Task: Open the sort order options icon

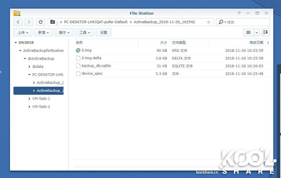Action: pyautogui.click(x=265, y=32)
